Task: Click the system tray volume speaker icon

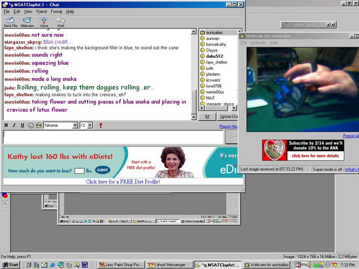Action: point(309,265)
